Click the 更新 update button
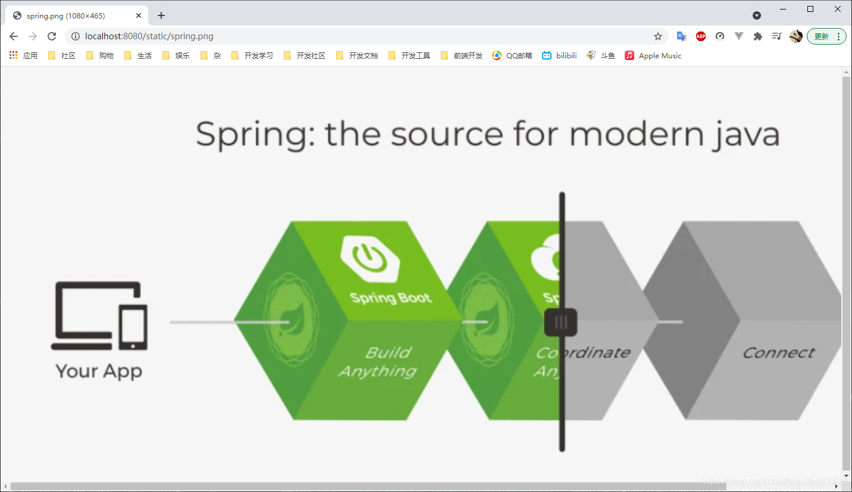Screen dimensions: 852x492 coord(822,36)
